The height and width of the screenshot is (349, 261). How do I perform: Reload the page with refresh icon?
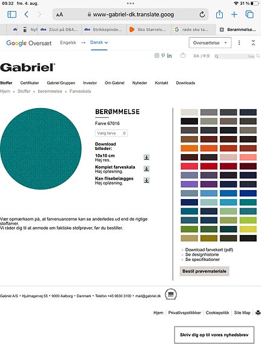[202, 15]
